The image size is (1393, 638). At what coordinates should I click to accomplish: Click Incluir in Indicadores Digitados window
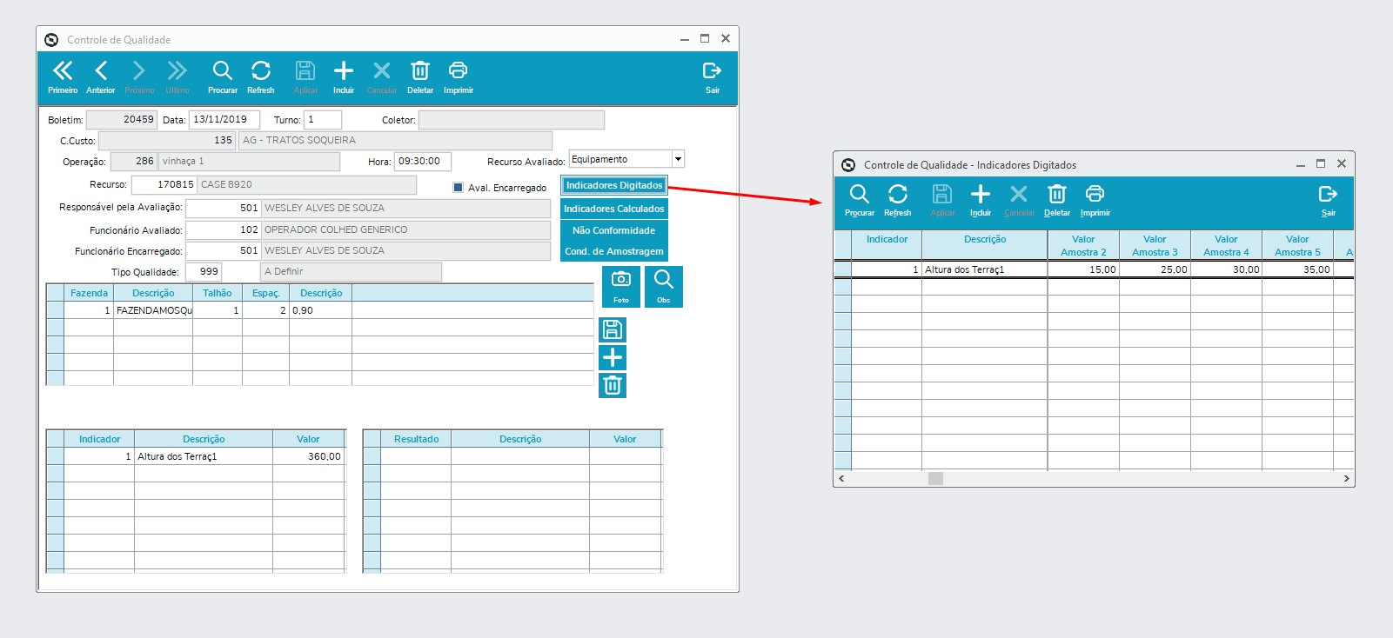(x=981, y=200)
